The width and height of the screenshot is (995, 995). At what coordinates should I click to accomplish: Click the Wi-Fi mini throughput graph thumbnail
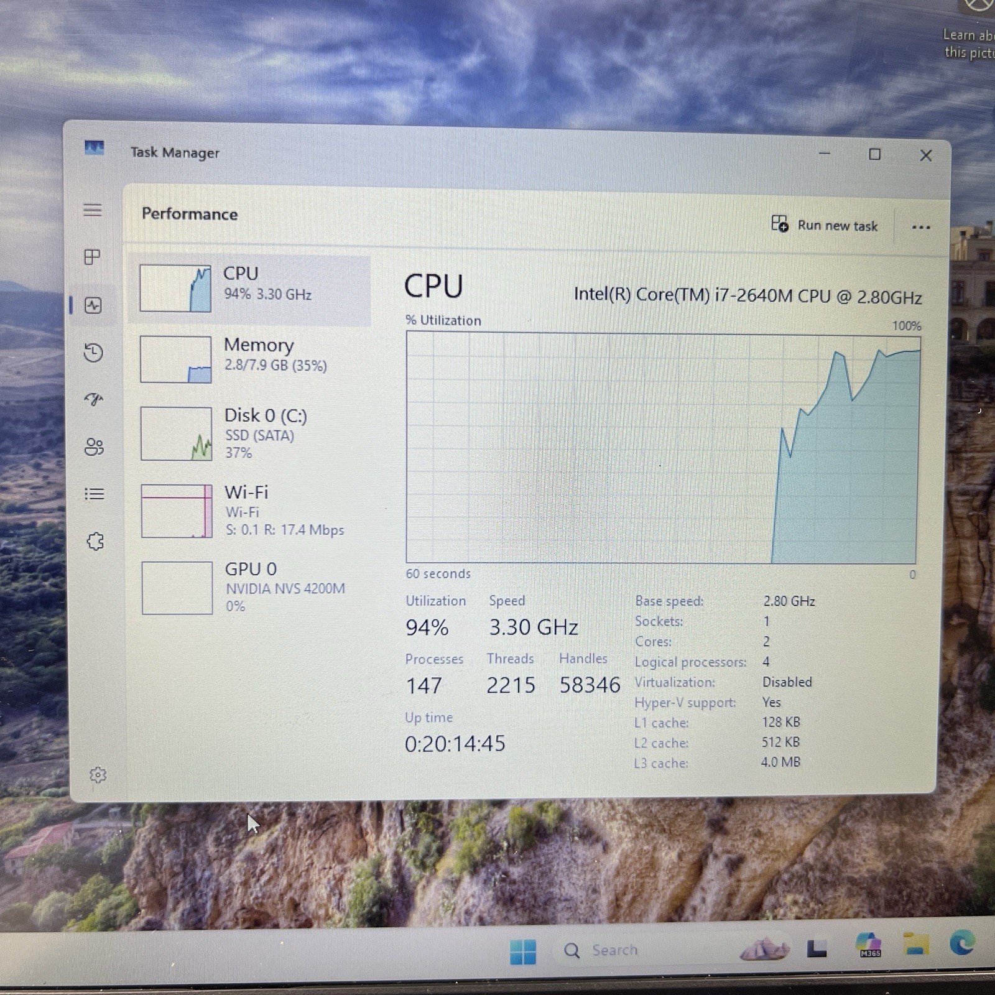[x=177, y=511]
